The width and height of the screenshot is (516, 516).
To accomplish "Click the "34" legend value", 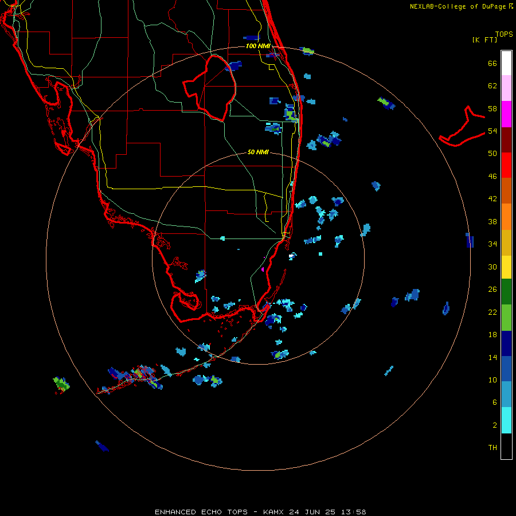I will pyautogui.click(x=492, y=244).
